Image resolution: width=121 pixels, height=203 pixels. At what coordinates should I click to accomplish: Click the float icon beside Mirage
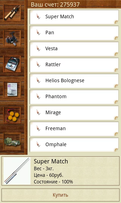[38, 112]
